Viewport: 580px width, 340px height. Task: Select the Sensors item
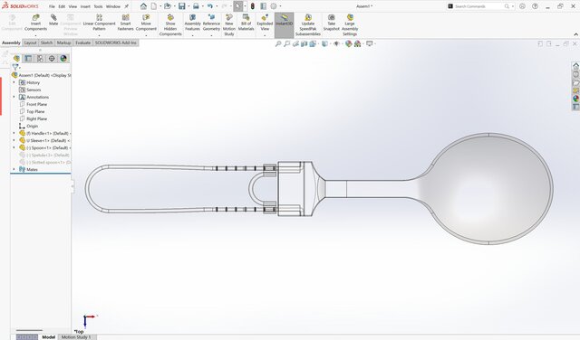click(34, 90)
